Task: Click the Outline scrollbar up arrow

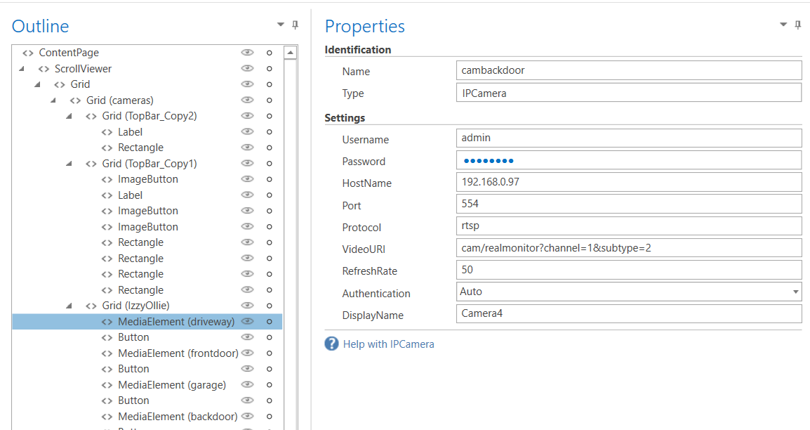Action: [x=291, y=53]
